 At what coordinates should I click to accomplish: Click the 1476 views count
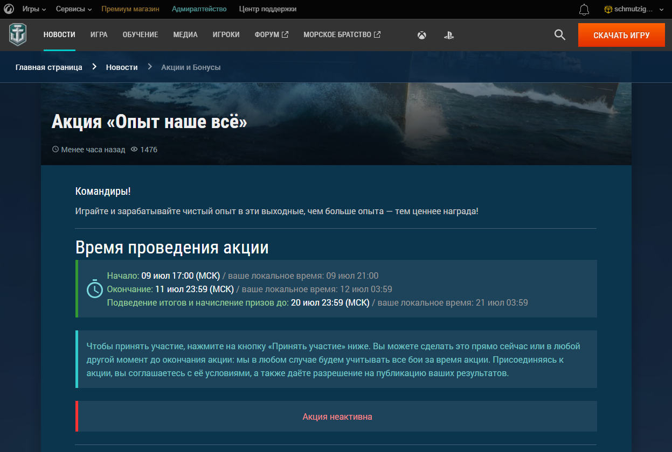coord(149,150)
